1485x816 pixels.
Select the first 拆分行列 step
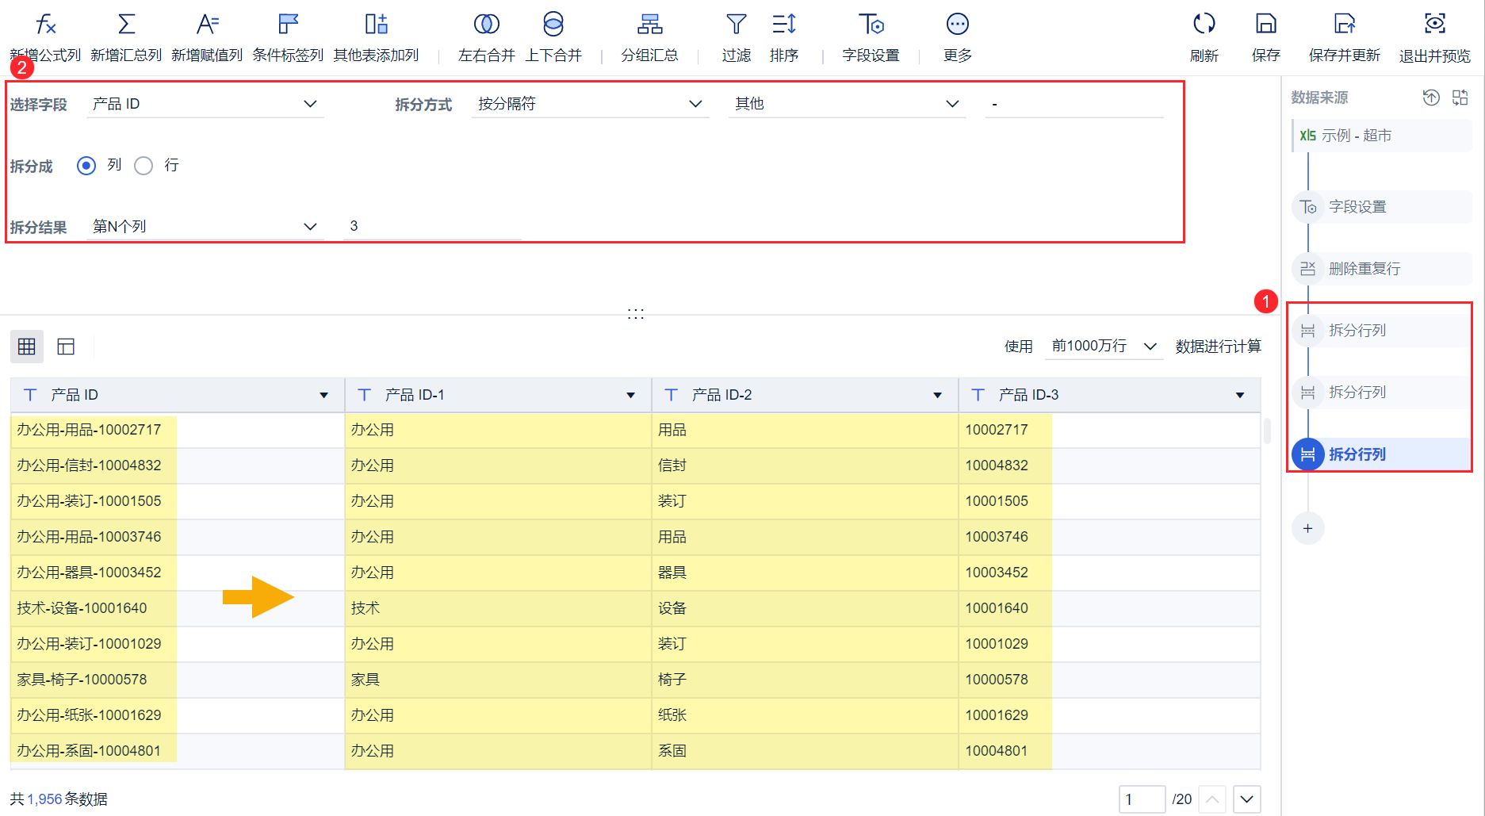pos(1382,331)
